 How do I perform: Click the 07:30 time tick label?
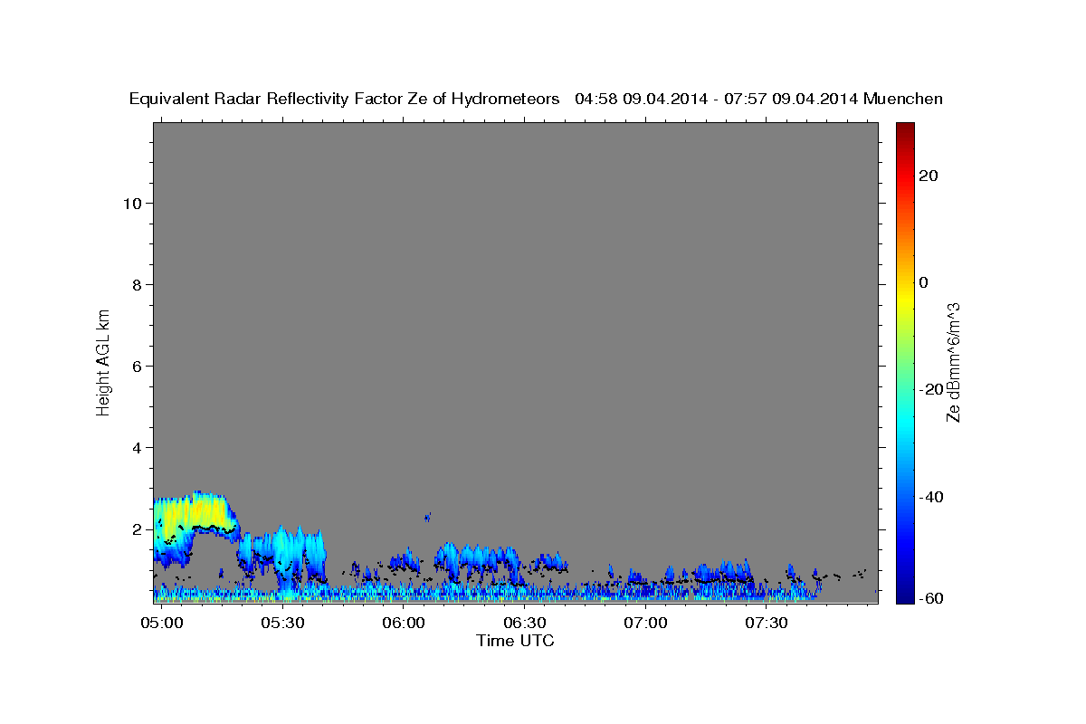click(767, 624)
